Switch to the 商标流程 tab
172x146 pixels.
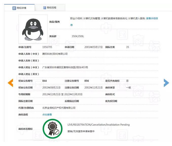point(50,8)
